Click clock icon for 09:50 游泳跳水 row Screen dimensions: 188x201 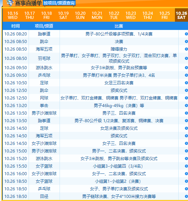186,67
